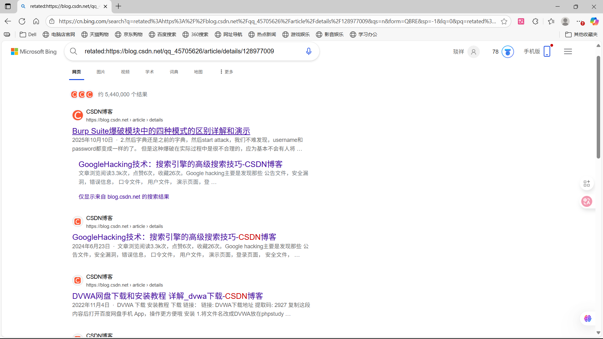Screen dimensions: 603x339
Task: Switch to the 图片 tab
Action: (x=101, y=72)
